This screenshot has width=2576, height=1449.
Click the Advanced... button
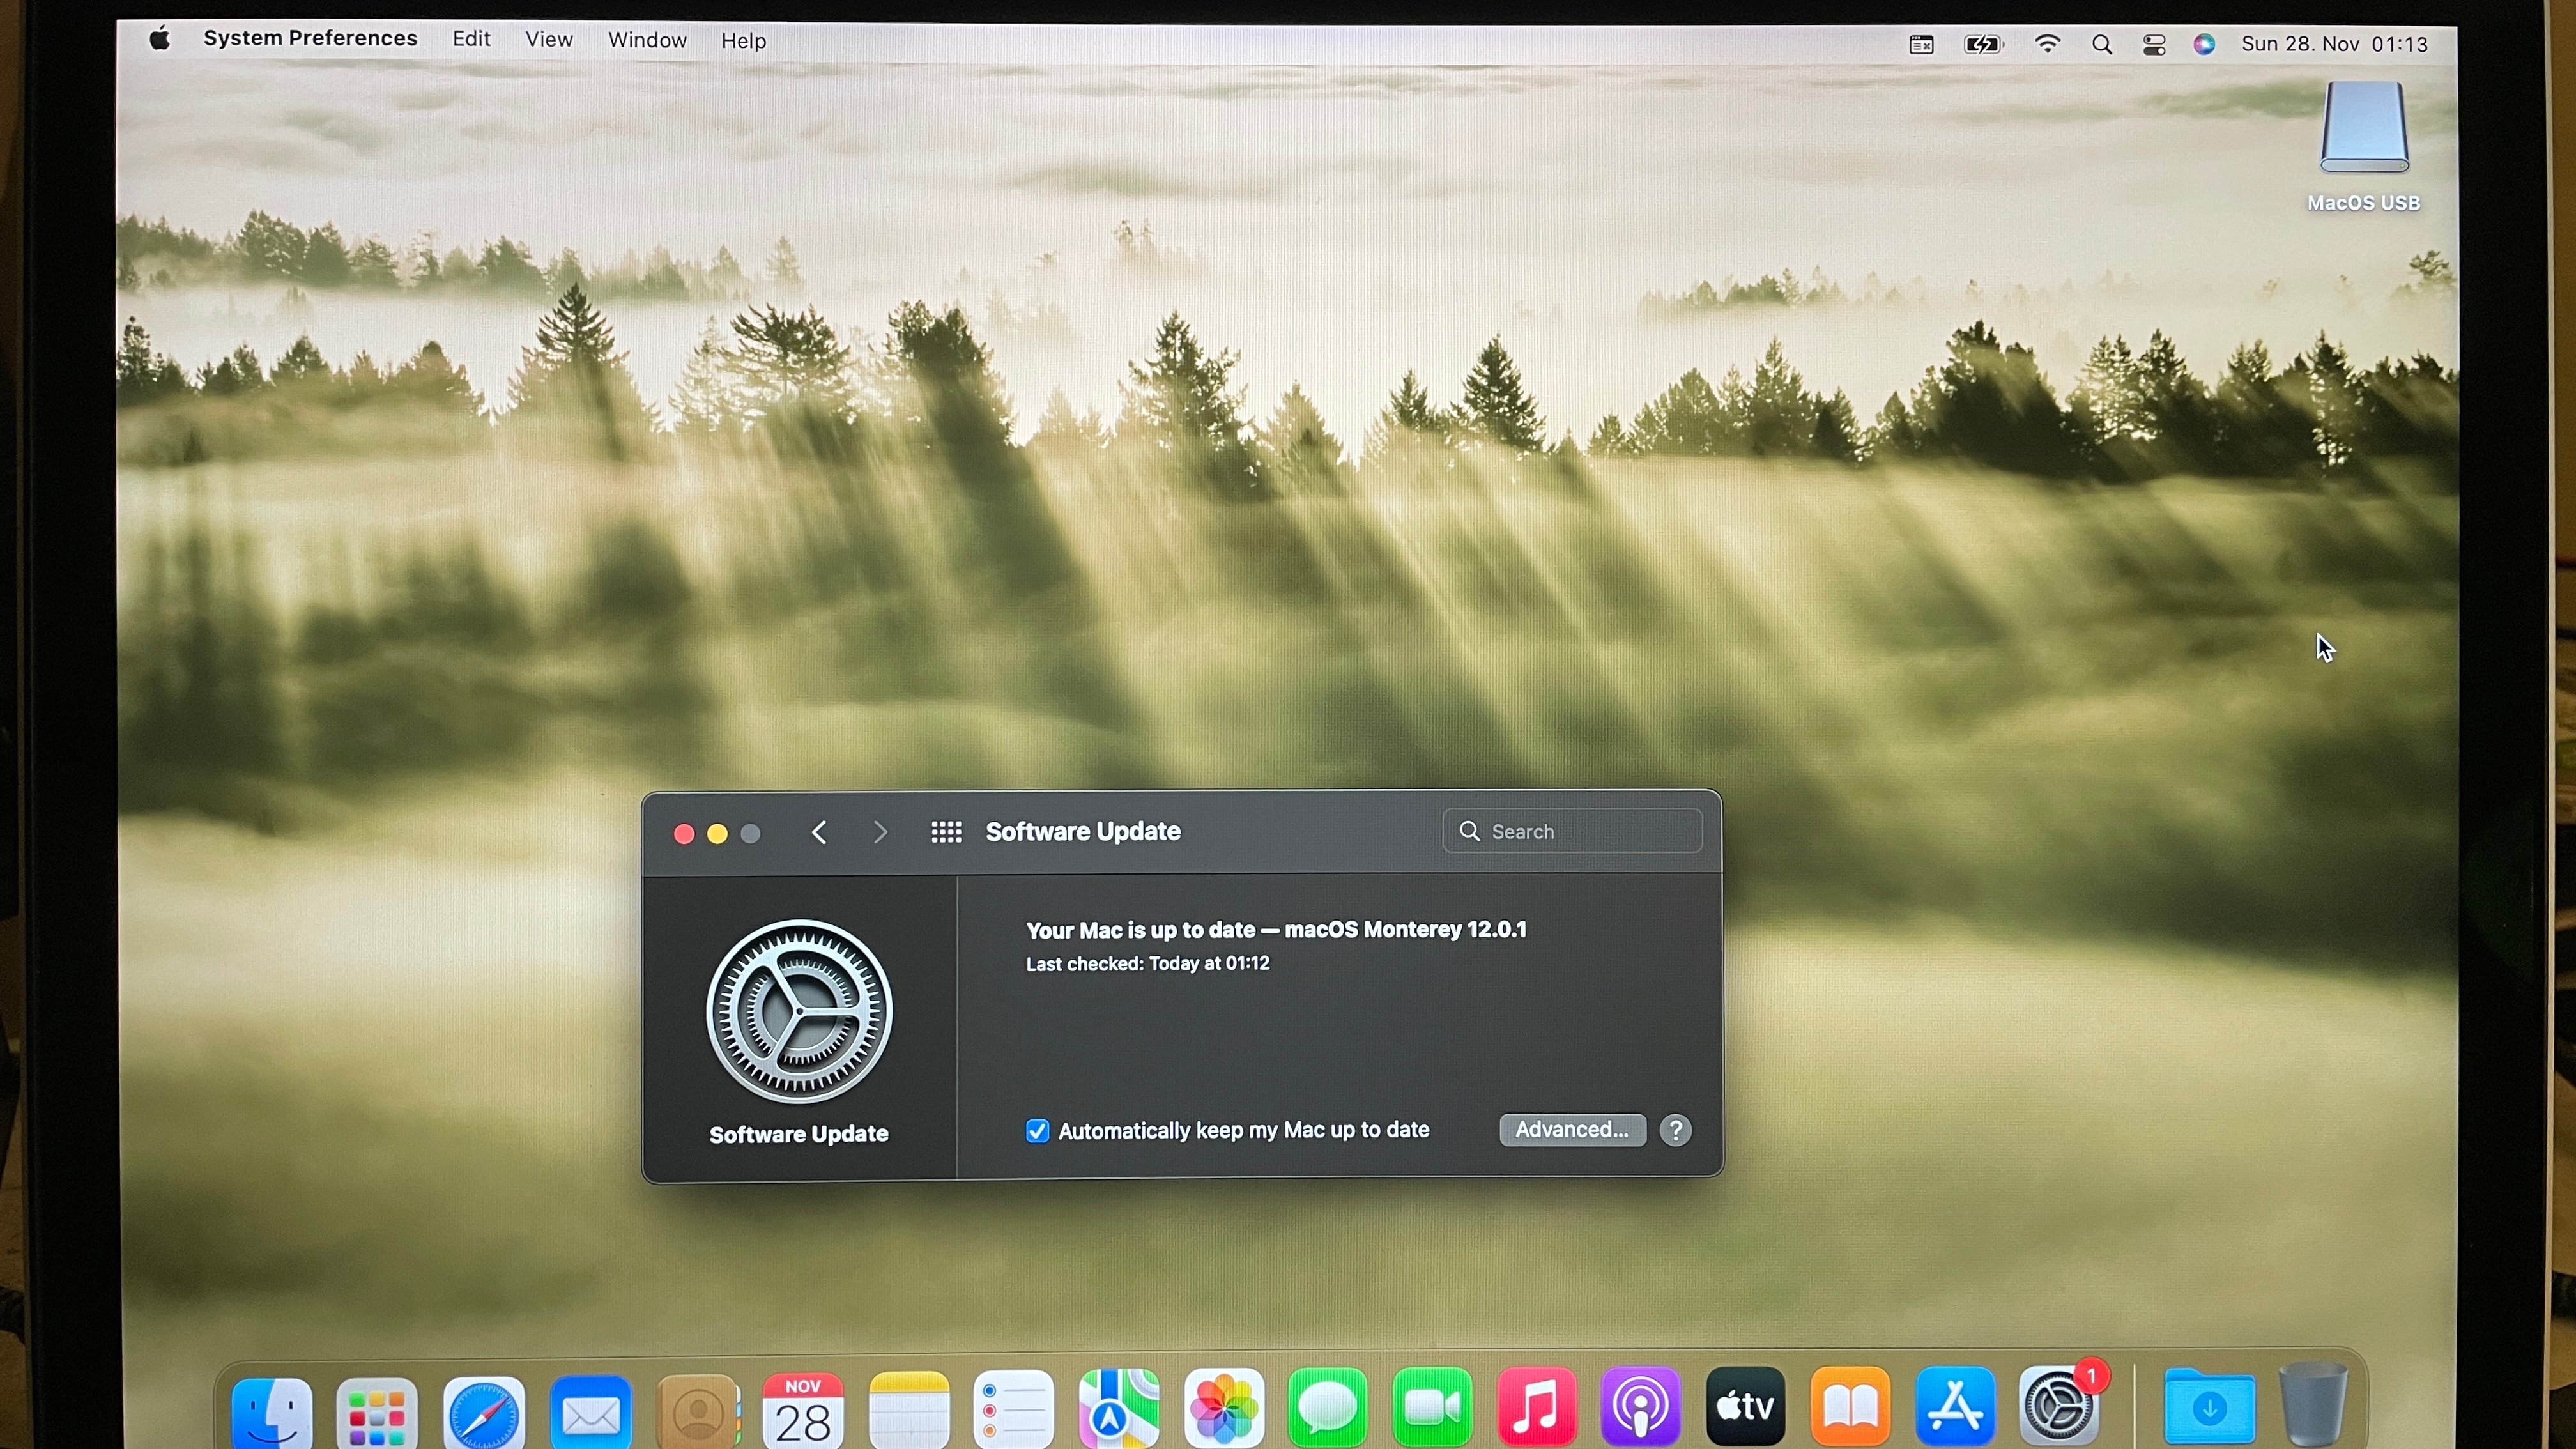point(1571,1130)
